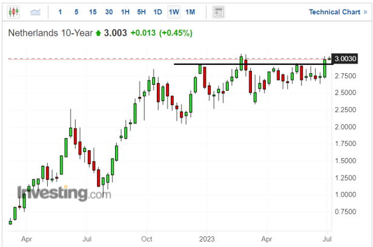Click the Apr 2023 date label
Viewport: 373px width, 247px height.
pos(266,239)
